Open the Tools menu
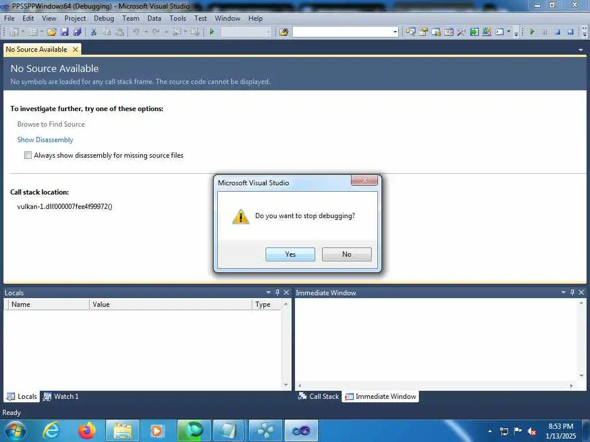The height and width of the screenshot is (442, 590). (x=177, y=18)
